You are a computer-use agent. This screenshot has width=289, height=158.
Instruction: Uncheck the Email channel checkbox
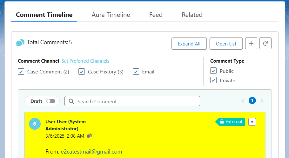click(136, 72)
